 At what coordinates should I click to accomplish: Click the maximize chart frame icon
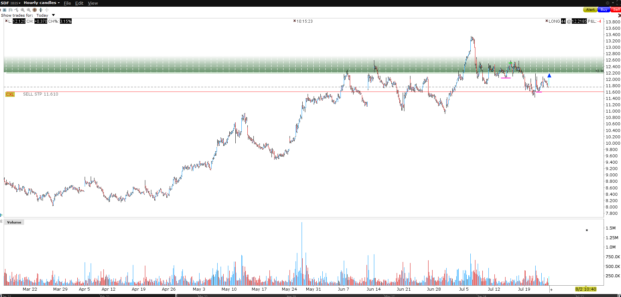click(618, 3)
